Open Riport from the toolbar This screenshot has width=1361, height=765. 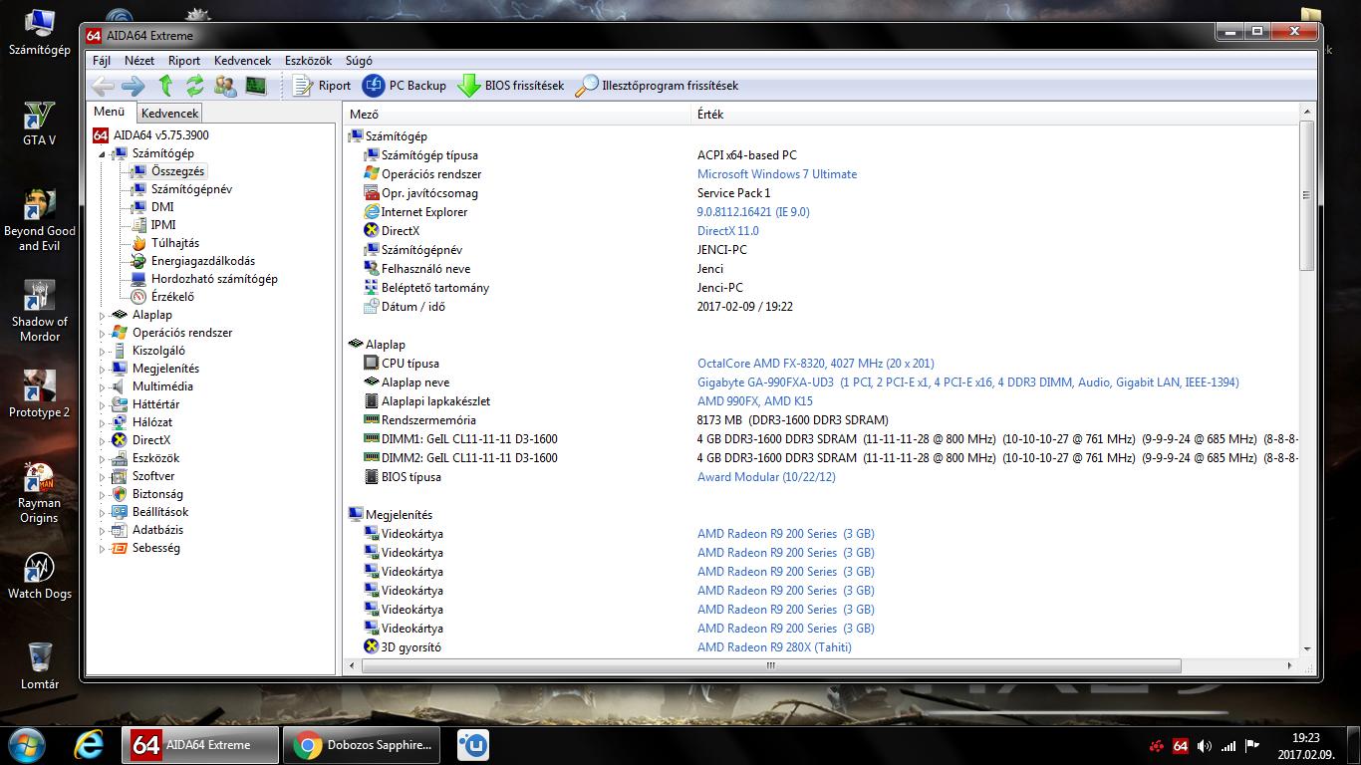click(x=322, y=86)
